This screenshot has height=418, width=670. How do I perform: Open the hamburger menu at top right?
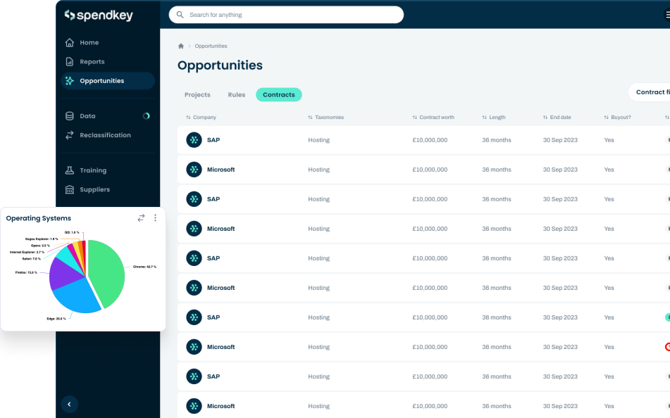(666, 15)
